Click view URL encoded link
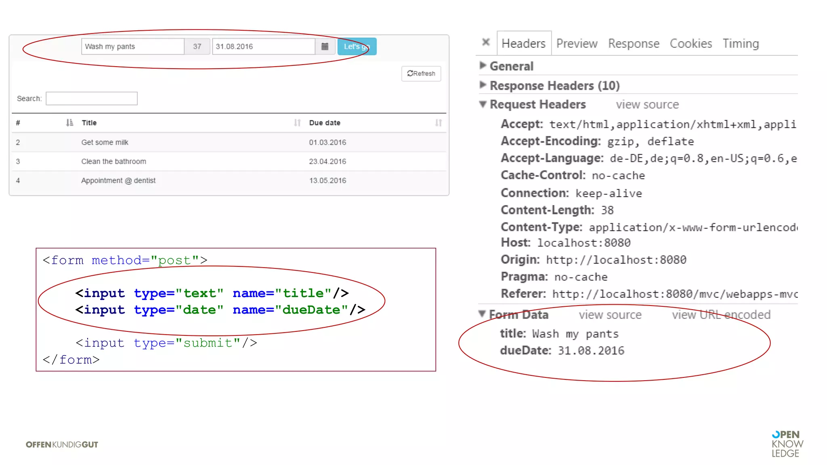 721,314
